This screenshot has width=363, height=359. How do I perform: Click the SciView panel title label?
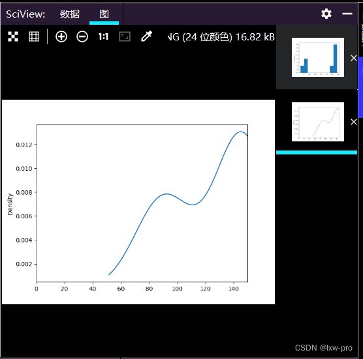25,14
